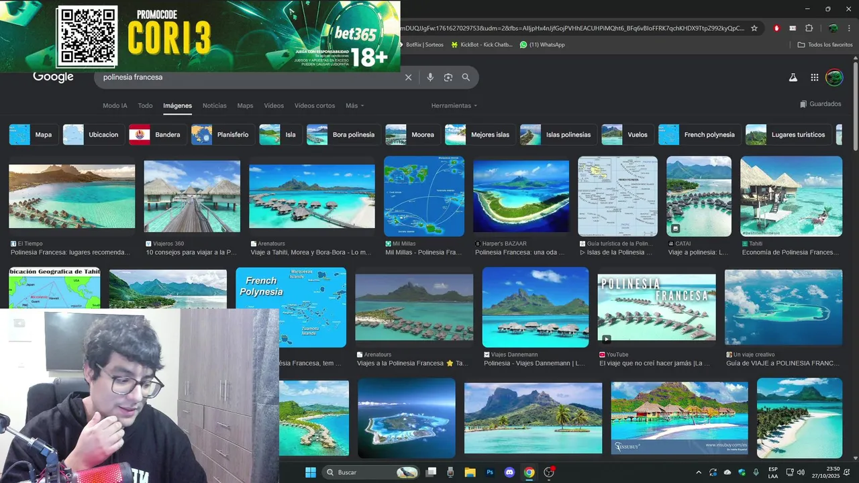Viewport: 859px width, 483px height.
Task: Open the Todos los favoritos folder
Action: pyautogui.click(x=825, y=44)
